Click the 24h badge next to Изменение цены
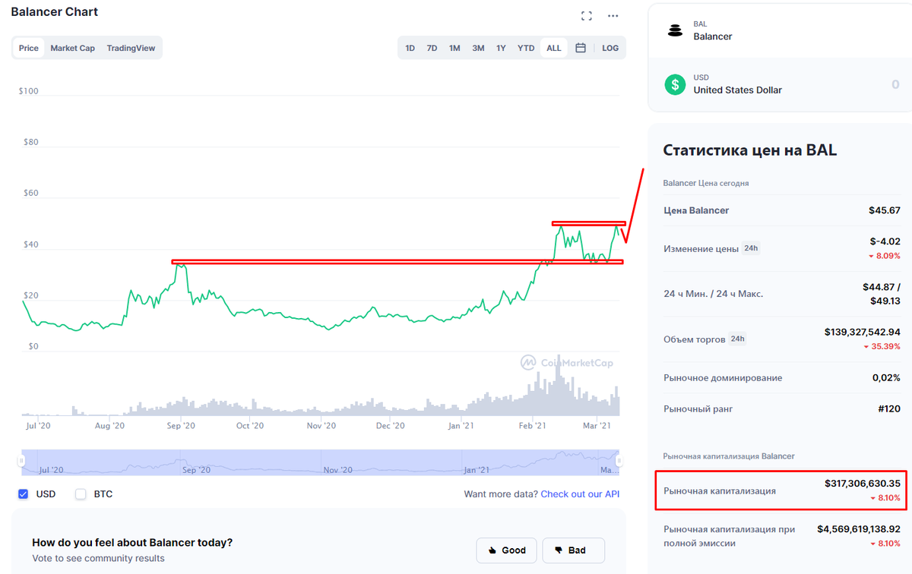This screenshot has width=912, height=574. tap(751, 248)
